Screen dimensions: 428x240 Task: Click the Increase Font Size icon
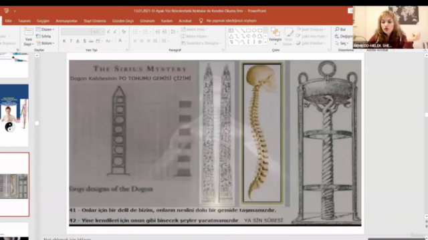pyautogui.click(x=108, y=32)
